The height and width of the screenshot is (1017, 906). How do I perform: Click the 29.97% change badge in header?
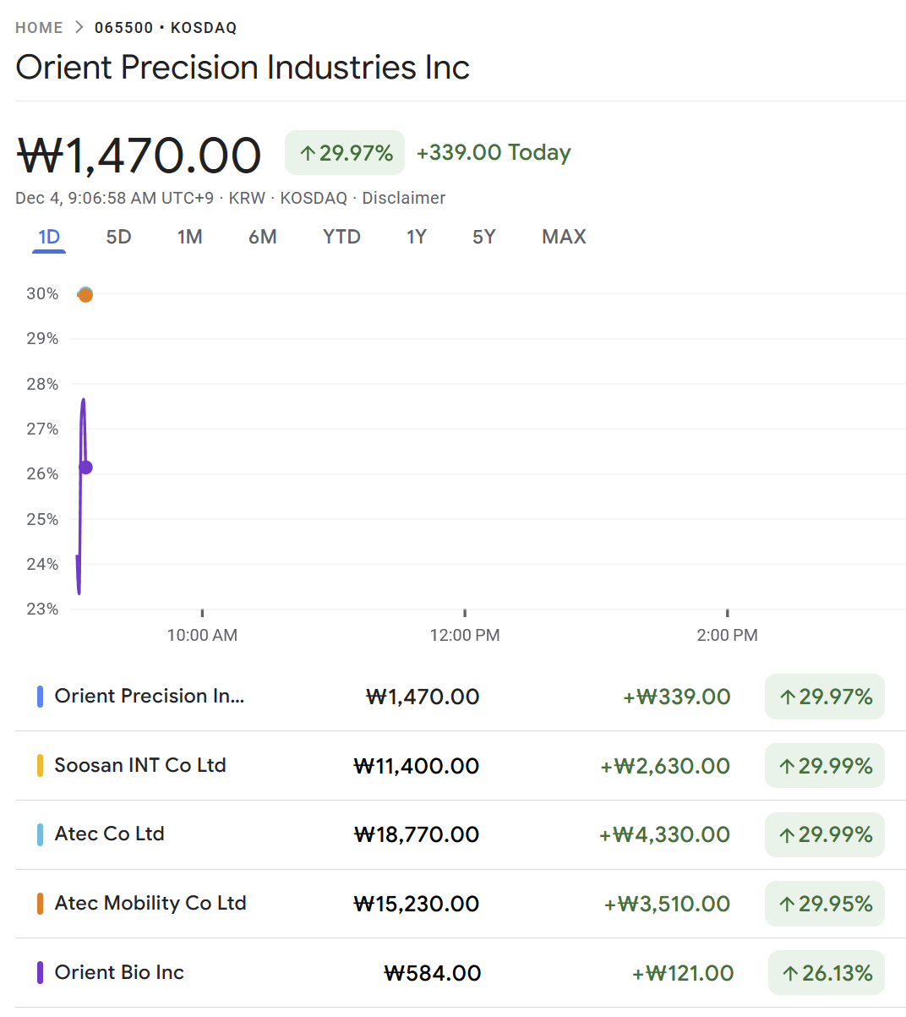click(345, 153)
